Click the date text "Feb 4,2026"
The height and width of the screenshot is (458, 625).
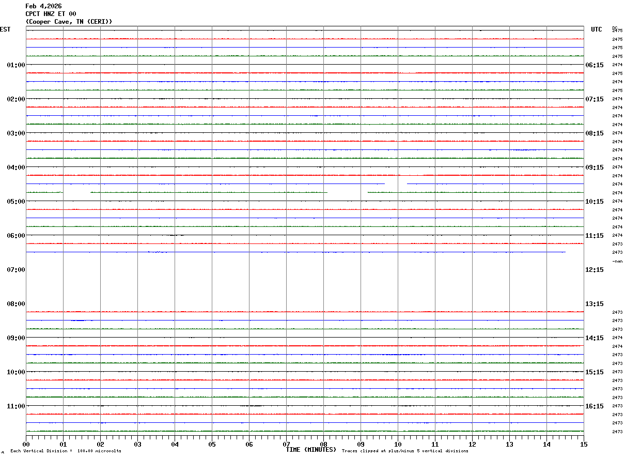pos(43,6)
